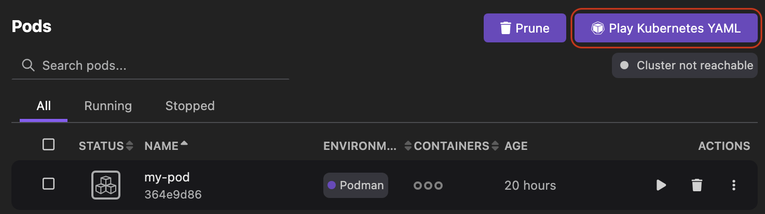Viewport: 765px width, 214px height.
Task: Select all pods with header checkbox
Action: pyautogui.click(x=48, y=145)
